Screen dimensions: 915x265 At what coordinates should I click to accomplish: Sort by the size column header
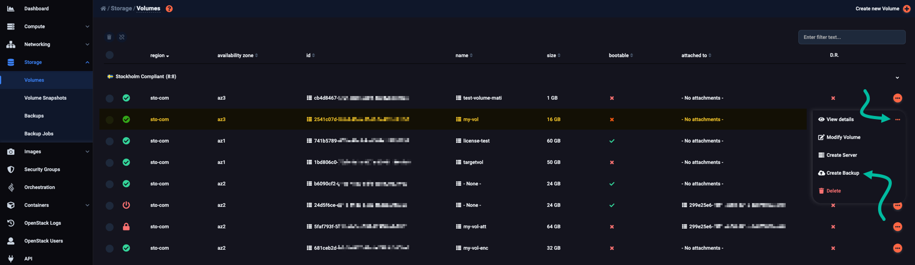[x=553, y=56]
